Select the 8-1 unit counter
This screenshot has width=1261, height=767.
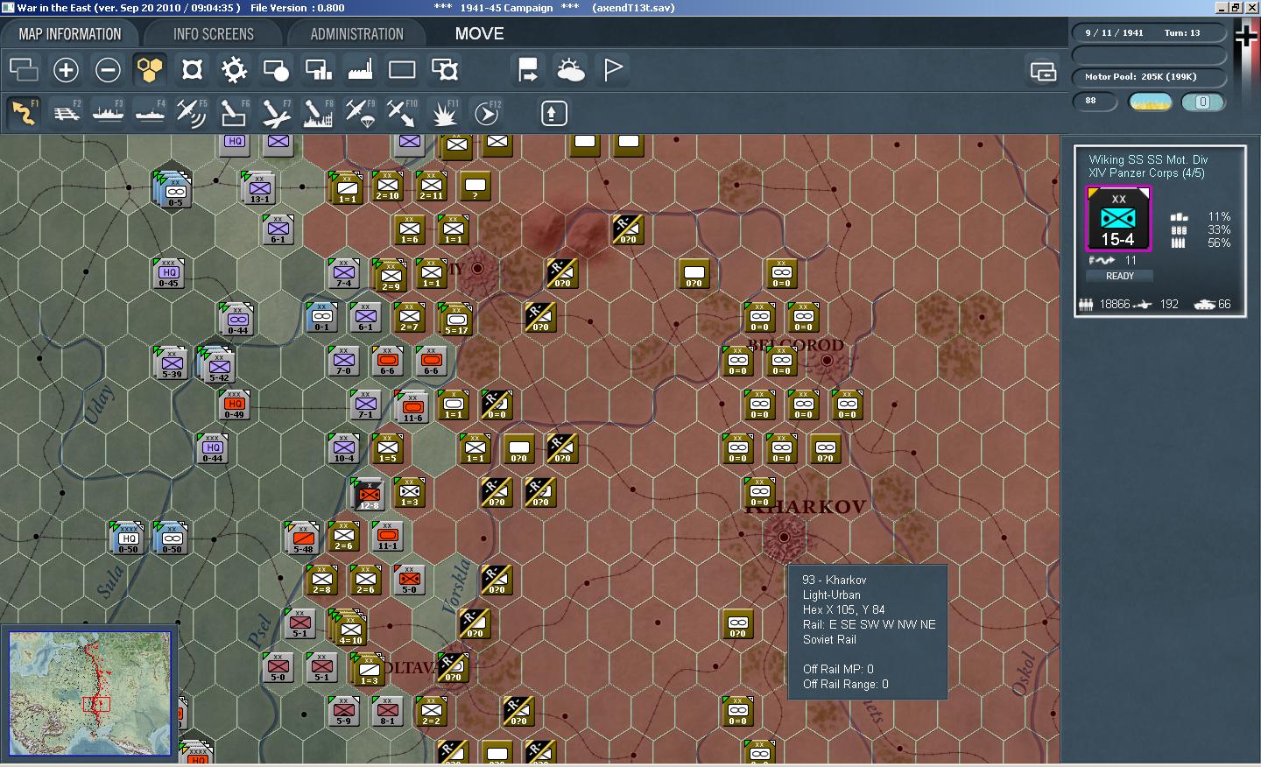coord(387,711)
